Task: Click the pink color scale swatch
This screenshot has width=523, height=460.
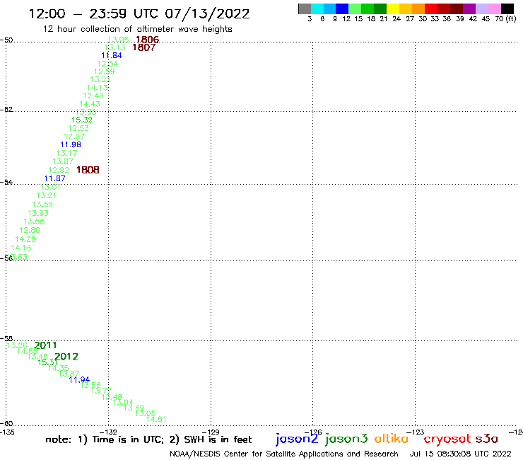Action: (x=494, y=8)
